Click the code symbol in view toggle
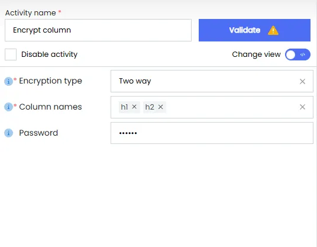 tap(302, 54)
